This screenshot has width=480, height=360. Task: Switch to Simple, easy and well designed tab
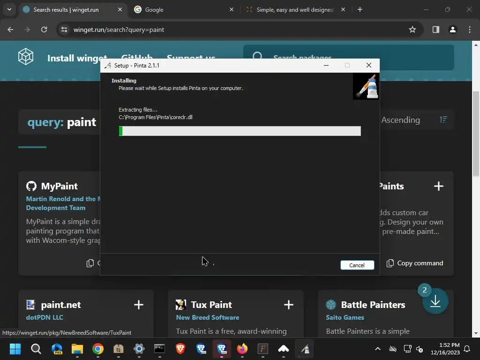(295, 9)
